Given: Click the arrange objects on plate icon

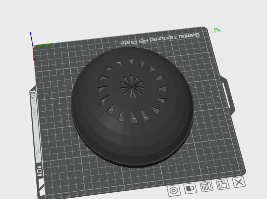Looking at the screenshot, I should coord(206,186).
